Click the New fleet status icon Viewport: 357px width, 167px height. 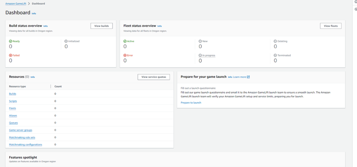[x=200, y=41]
